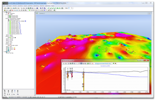Click the blue left arrow in profile toolbar

100,63
